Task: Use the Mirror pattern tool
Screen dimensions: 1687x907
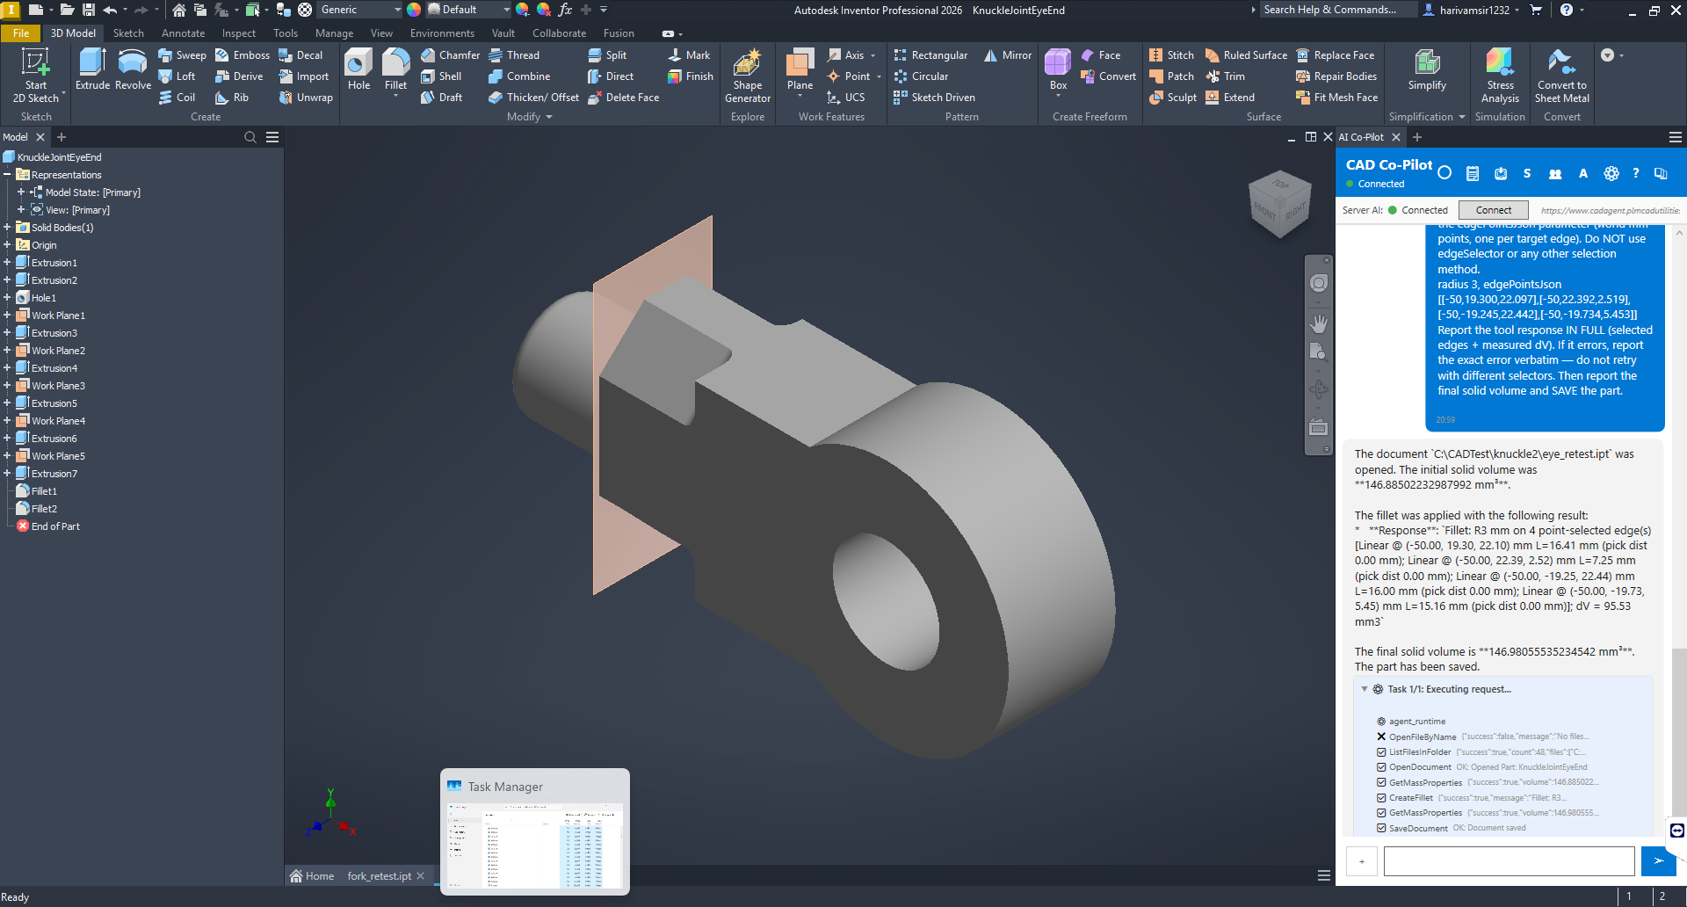Action: (1008, 55)
